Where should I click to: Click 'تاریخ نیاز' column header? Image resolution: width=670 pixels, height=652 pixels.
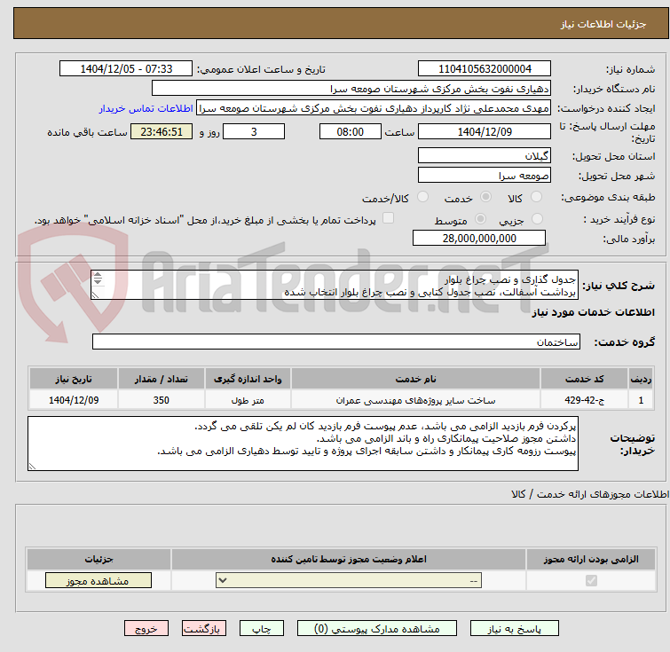pyautogui.click(x=74, y=379)
